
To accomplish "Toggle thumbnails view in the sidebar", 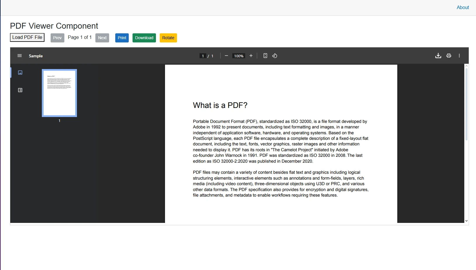I will 20,73.
